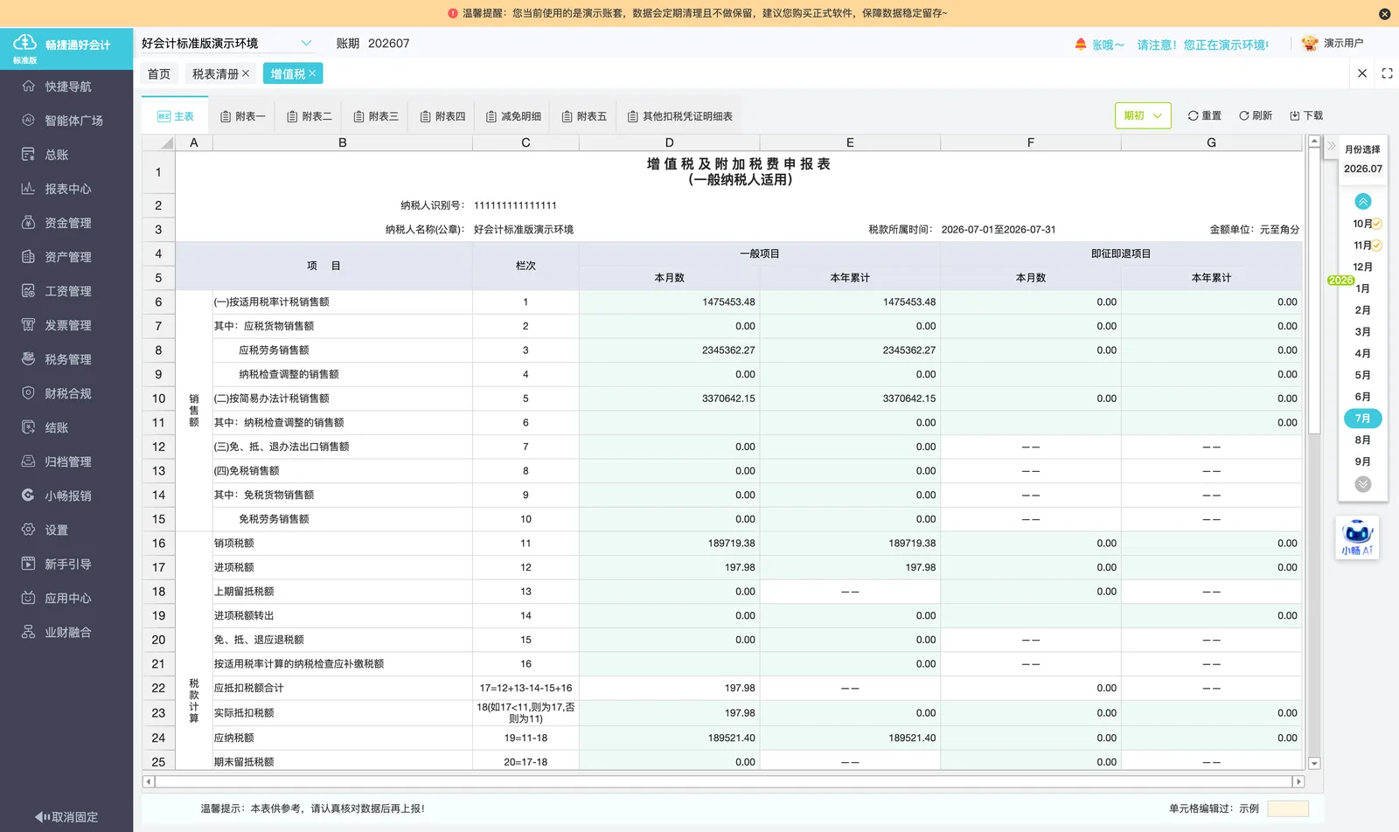Open 业财融合 sidebar entry
Screen dimensions: 1399x832
coord(67,632)
